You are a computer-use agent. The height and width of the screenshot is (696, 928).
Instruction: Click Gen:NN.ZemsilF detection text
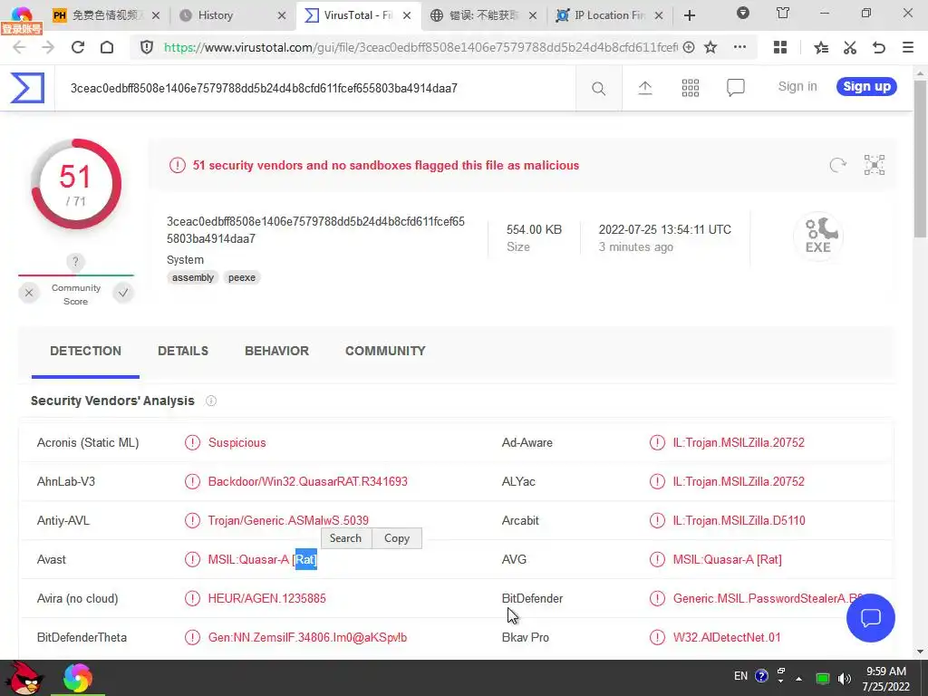[307, 637]
